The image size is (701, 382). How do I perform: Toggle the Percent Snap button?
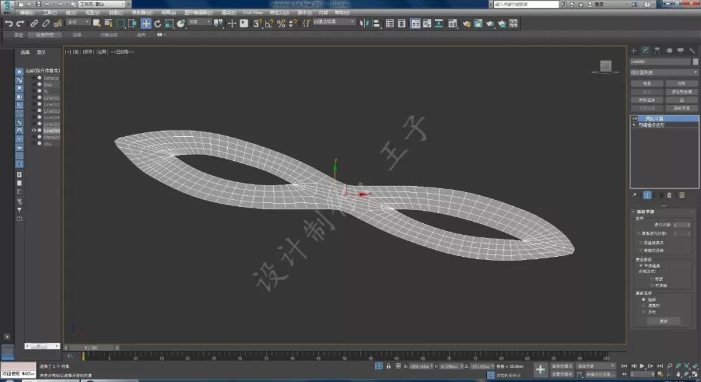tap(281, 23)
